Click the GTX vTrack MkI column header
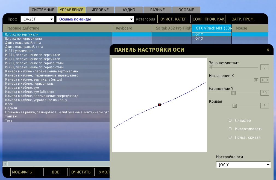276x180 pixels. point(212,28)
